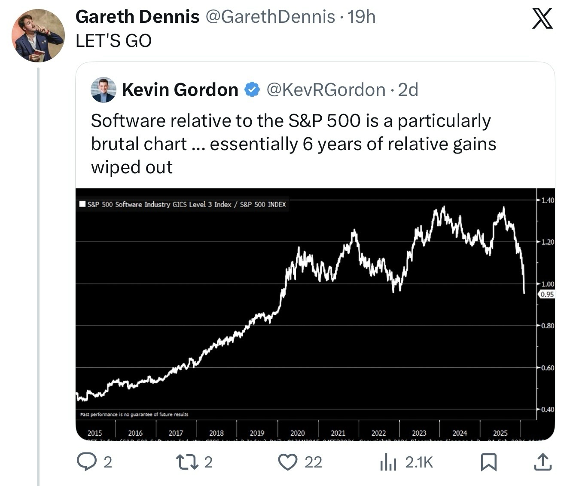Share post via upload arrow icon

(542, 461)
